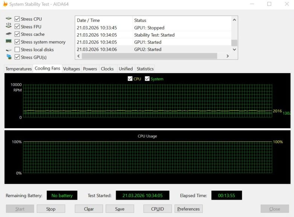Image resolution: width=294 pixels, height=217 pixels.
Task: Click the disk drive icon beside Stress local disks
Action: 8,50
